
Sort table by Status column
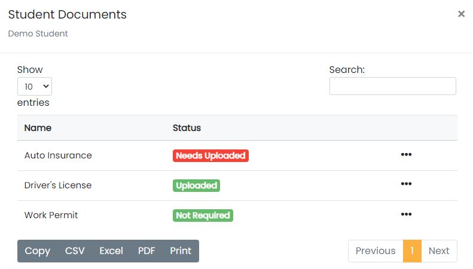[x=187, y=128]
